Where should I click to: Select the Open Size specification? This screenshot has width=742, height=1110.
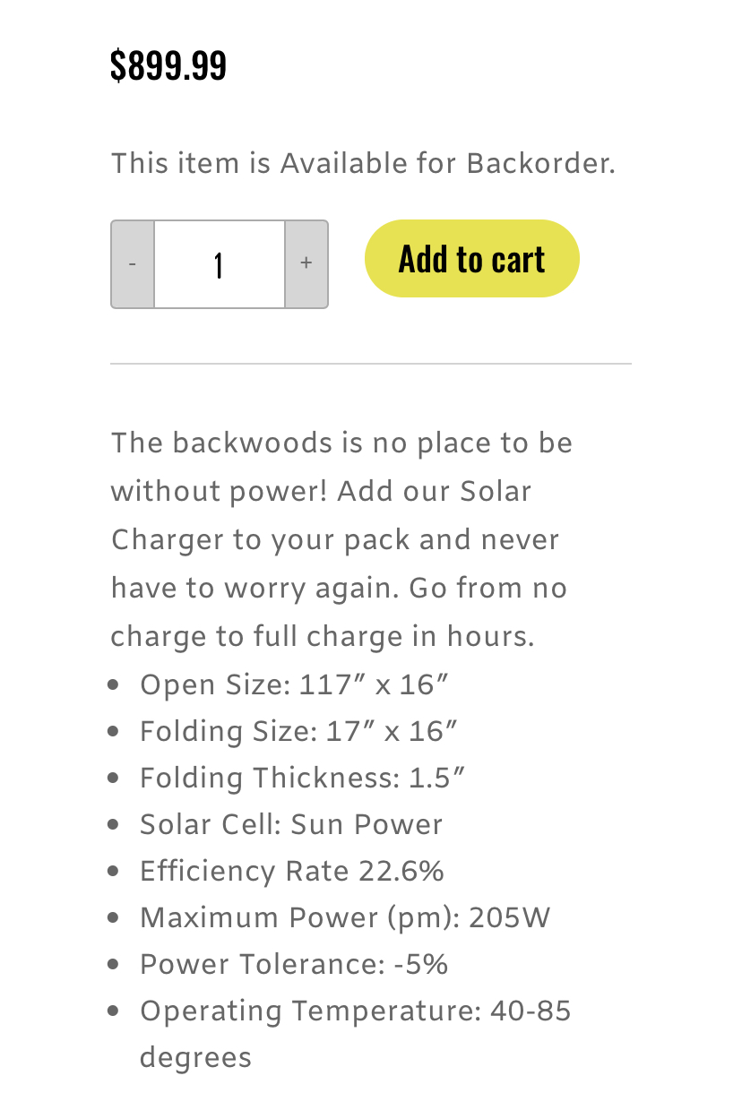pos(294,685)
